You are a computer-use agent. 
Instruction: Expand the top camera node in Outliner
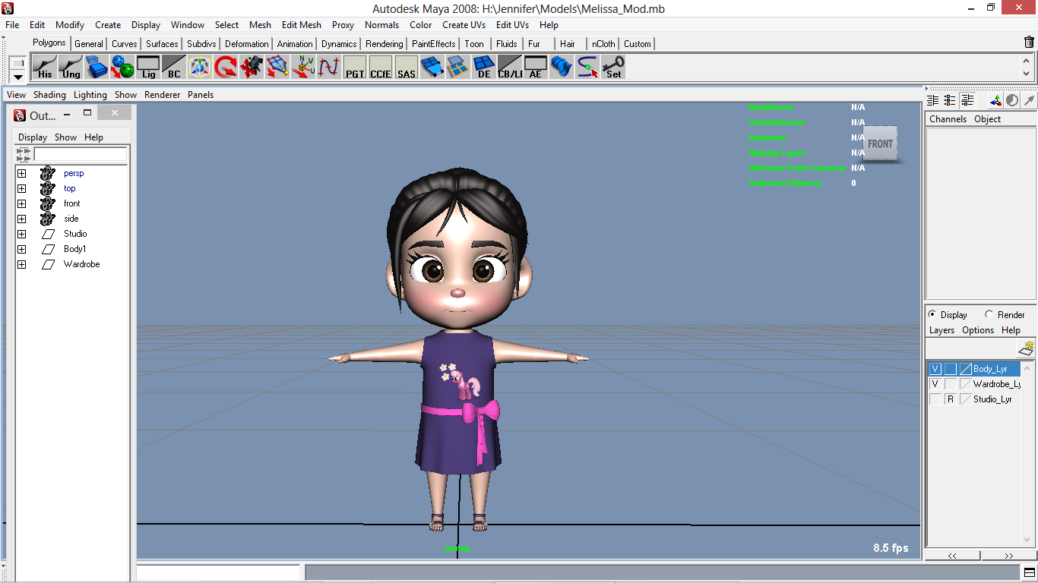click(x=21, y=188)
